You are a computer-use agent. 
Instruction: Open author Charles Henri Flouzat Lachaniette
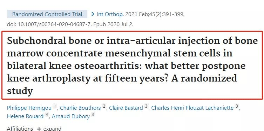tap(192, 108)
